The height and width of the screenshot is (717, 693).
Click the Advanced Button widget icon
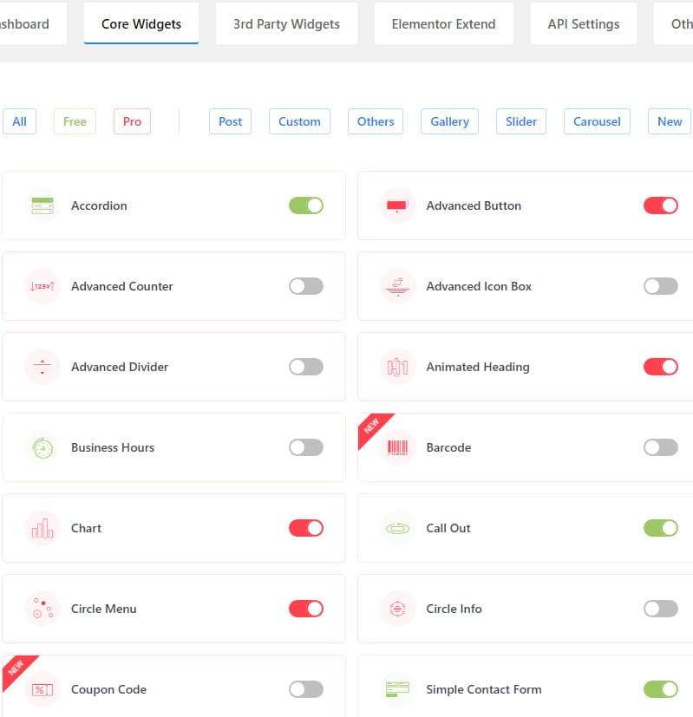point(397,205)
